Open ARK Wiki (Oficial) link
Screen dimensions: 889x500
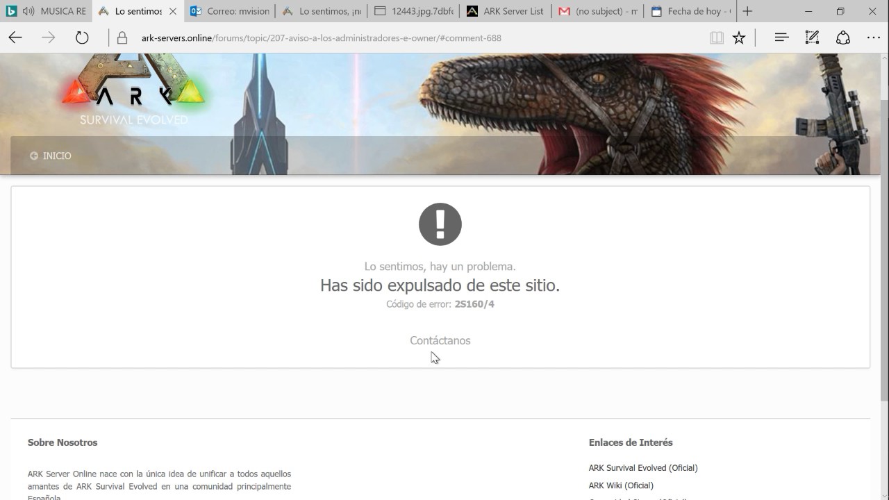[621, 485]
